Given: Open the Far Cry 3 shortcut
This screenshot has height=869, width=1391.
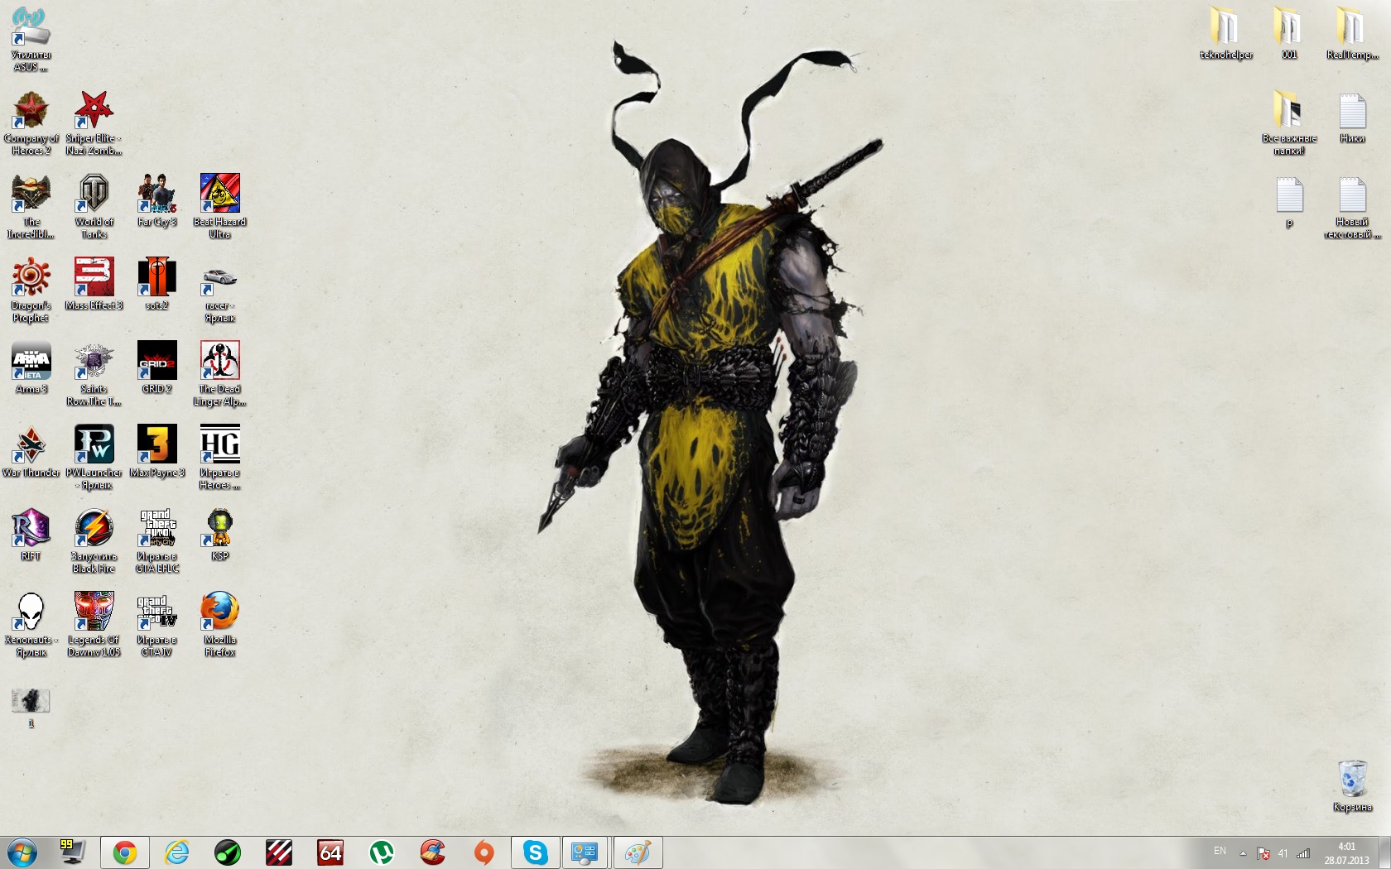Looking at the screenshot, I should pyautogui.click(x=156, y=201).
